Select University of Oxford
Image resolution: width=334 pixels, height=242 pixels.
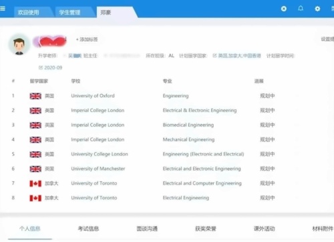93,96
